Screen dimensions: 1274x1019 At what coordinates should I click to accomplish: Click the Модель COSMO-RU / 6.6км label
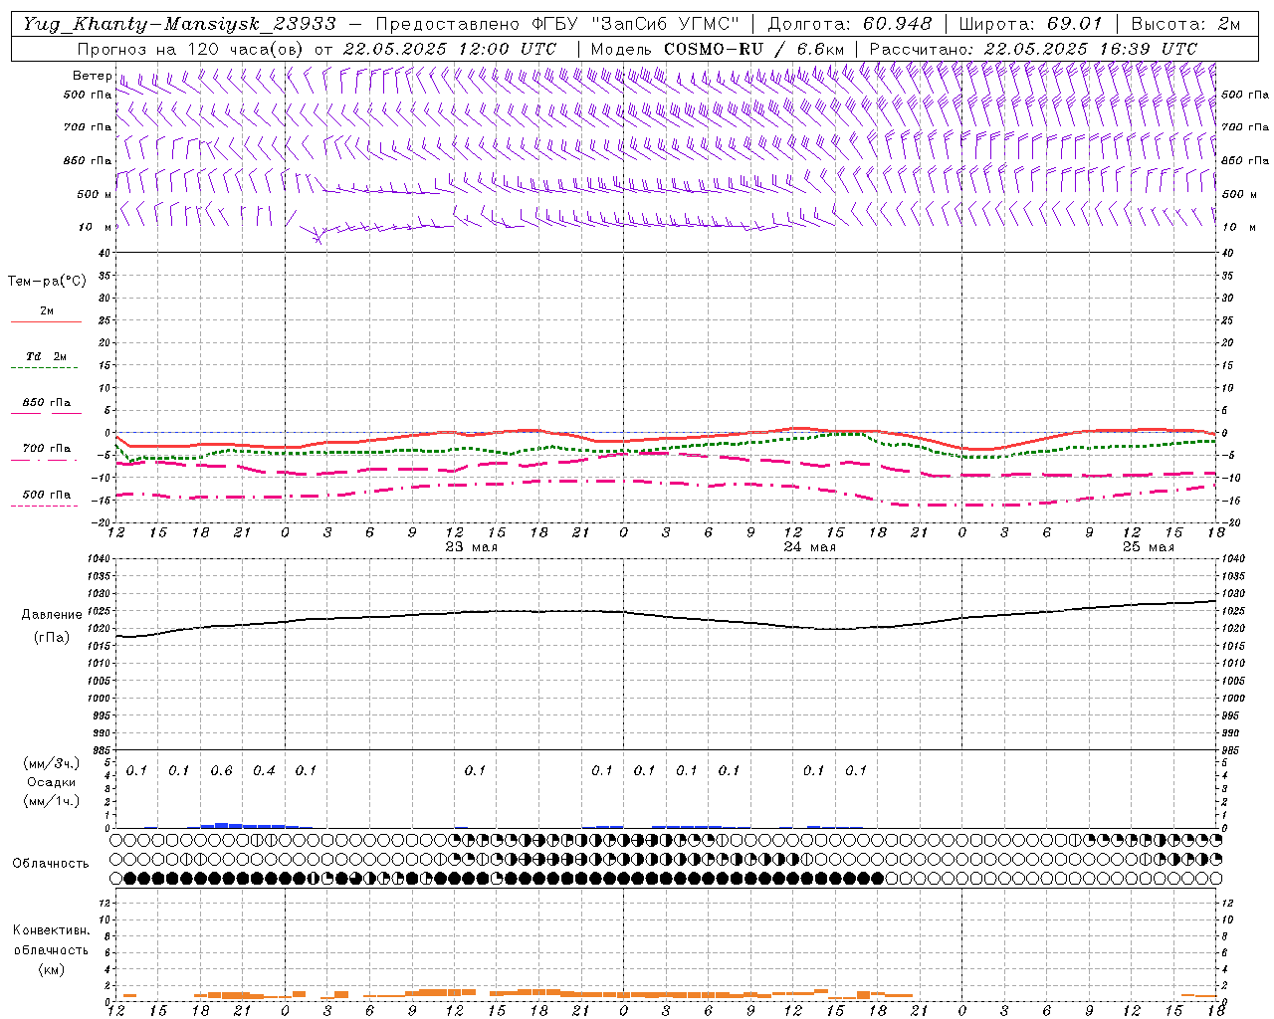(x=718, y=48)
